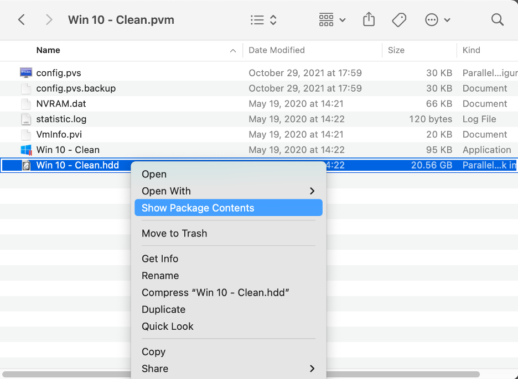The height and width of the screenshot is (379, 518).
Task: Select the statistic.log file name
Action: point(61,119)
